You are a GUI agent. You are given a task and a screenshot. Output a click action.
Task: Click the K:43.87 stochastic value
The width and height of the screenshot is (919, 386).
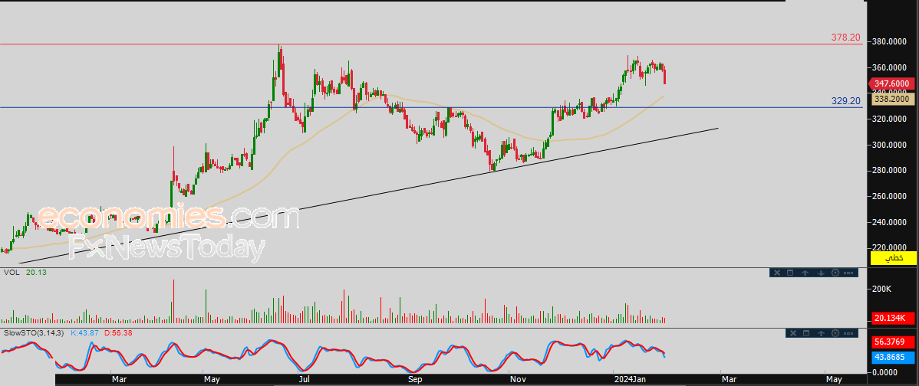click(x=86, y=333)
